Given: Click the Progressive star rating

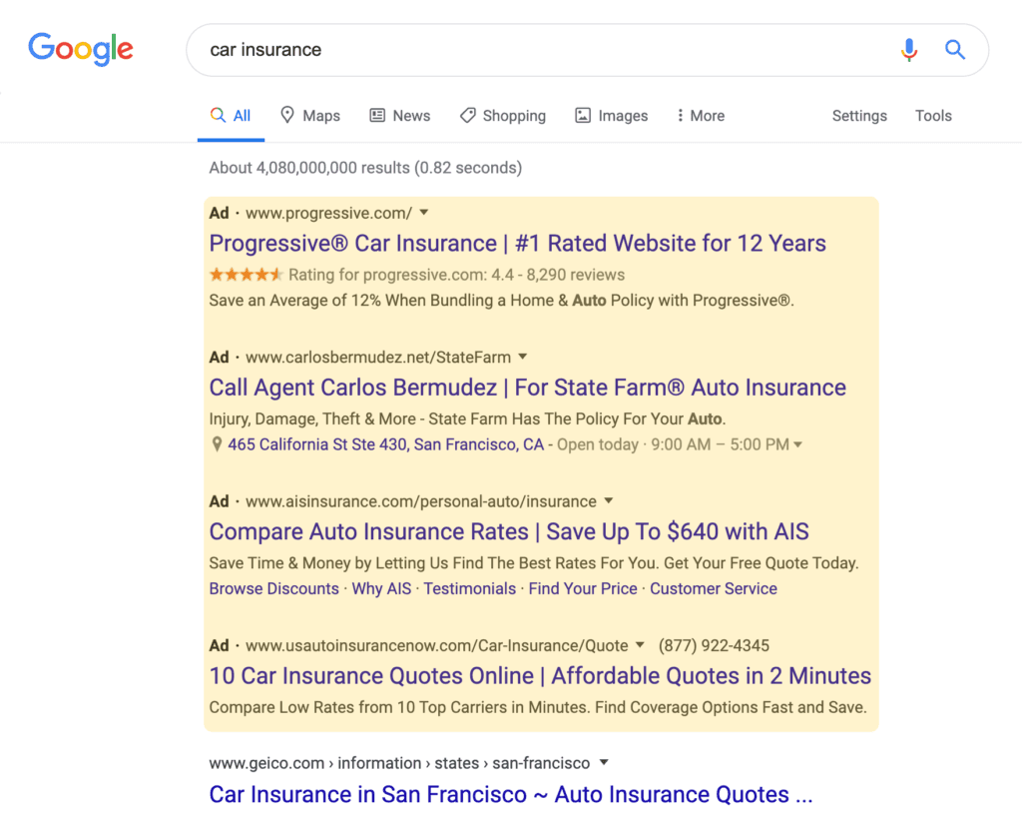Looking at the screenshot, I should (246, 275).
